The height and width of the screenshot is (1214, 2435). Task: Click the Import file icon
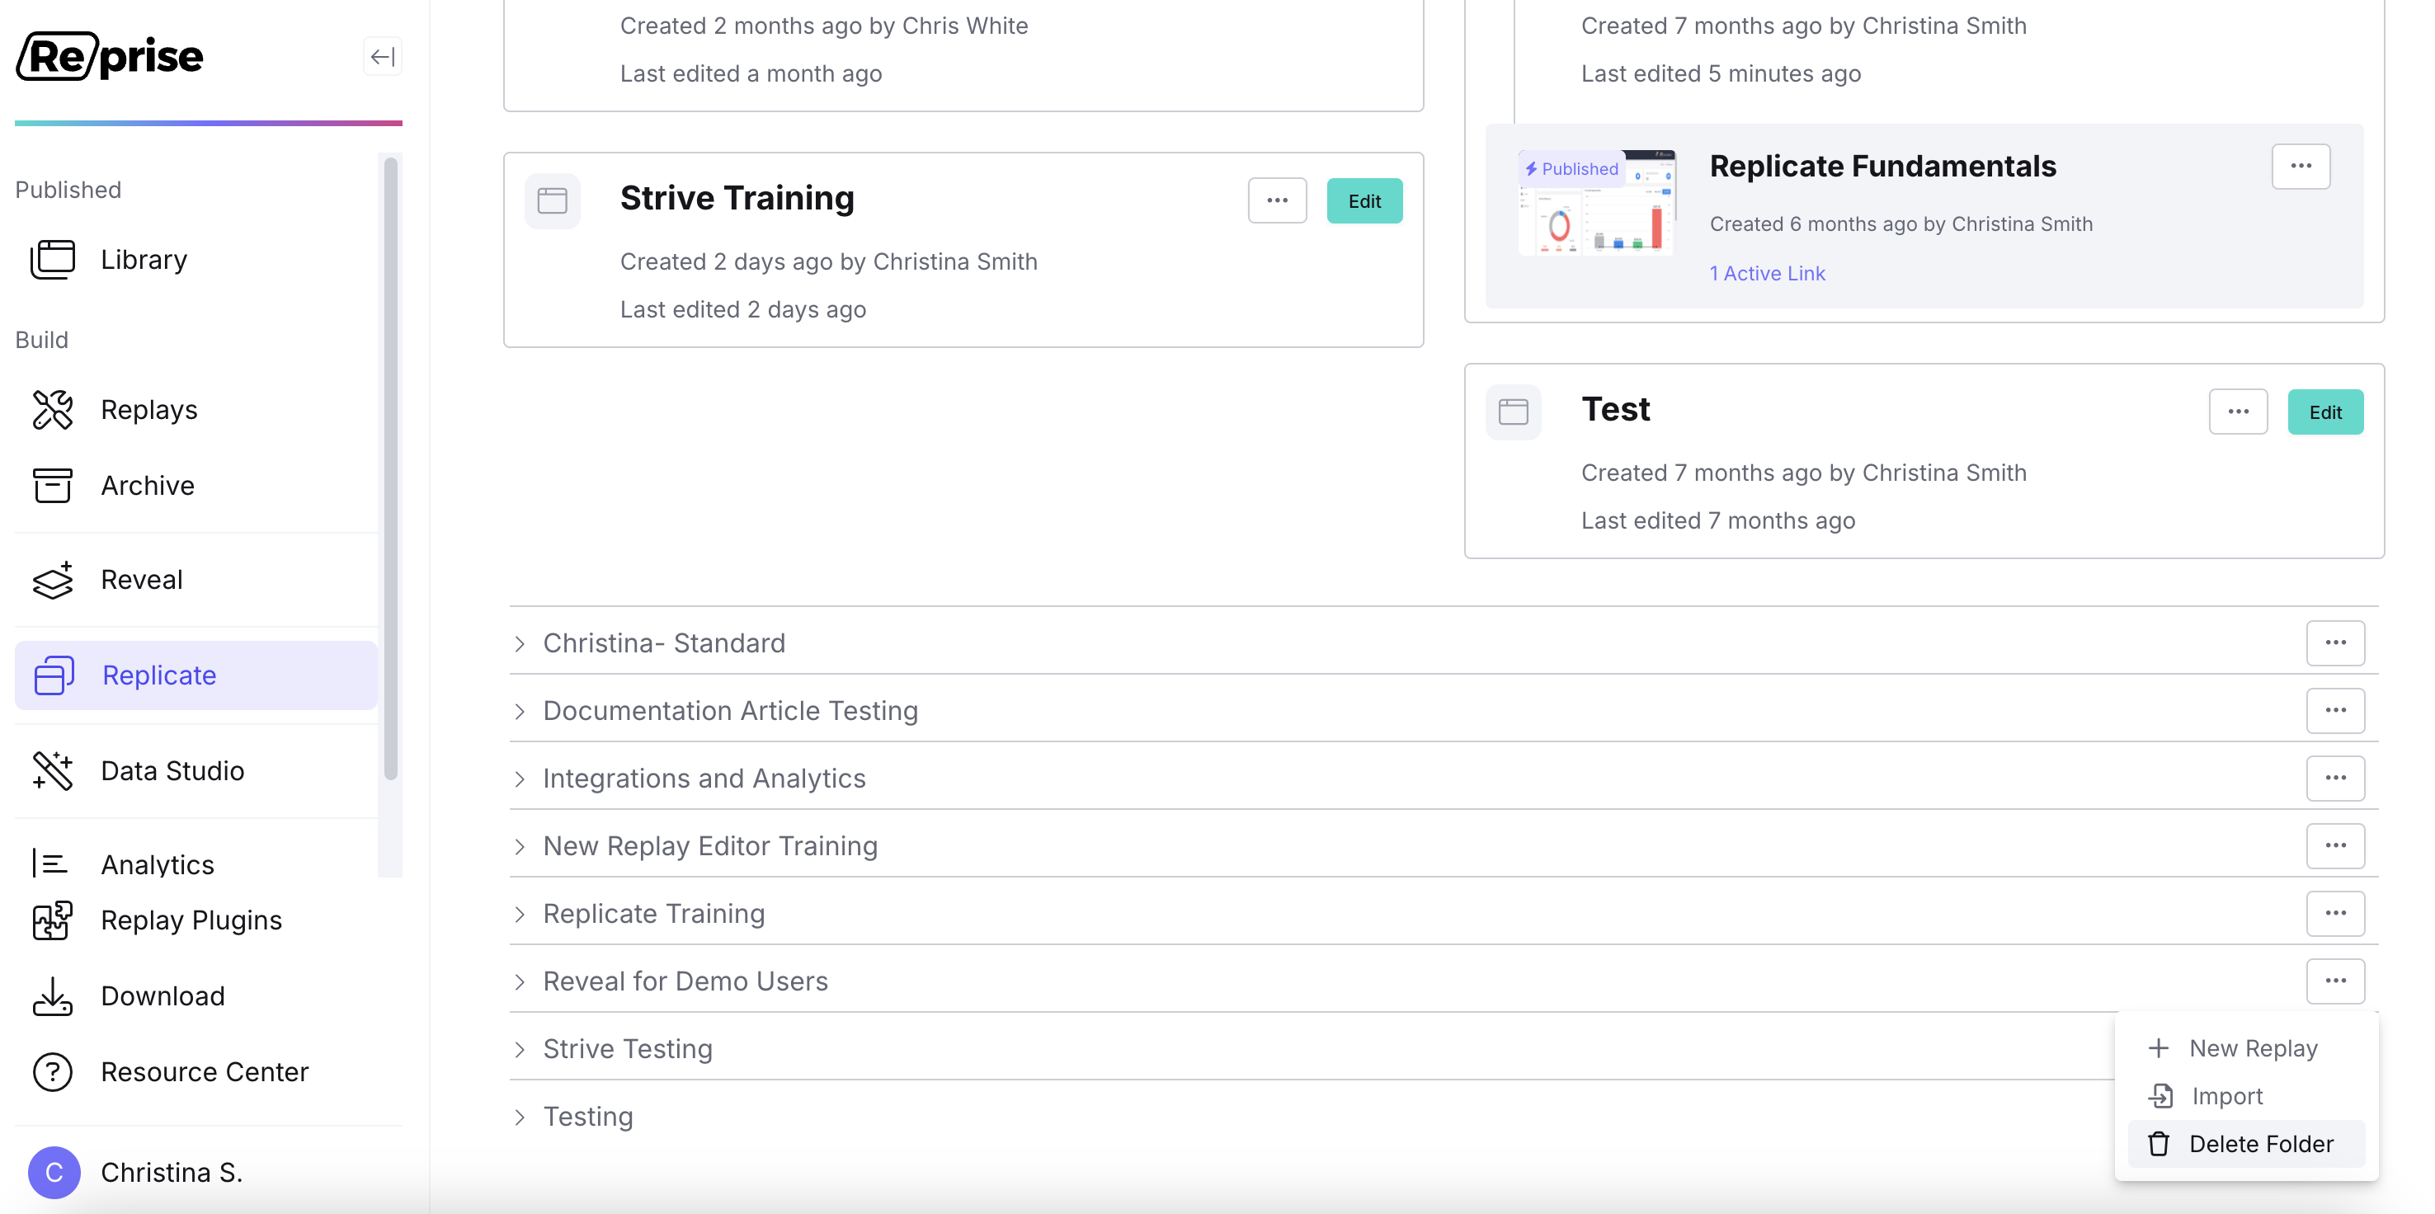pyautogui.click(x=2160, y=1096)
